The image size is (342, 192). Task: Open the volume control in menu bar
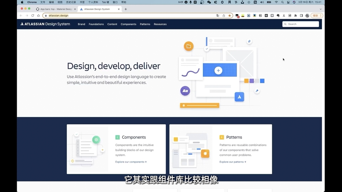click(262, 2)
